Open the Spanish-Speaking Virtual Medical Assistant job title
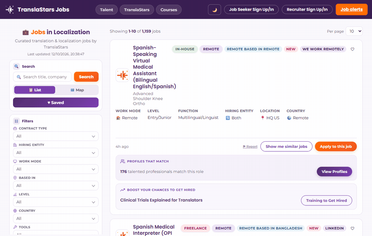The height and width of the screenshot is (236, 372). click(x=154, y=67)
